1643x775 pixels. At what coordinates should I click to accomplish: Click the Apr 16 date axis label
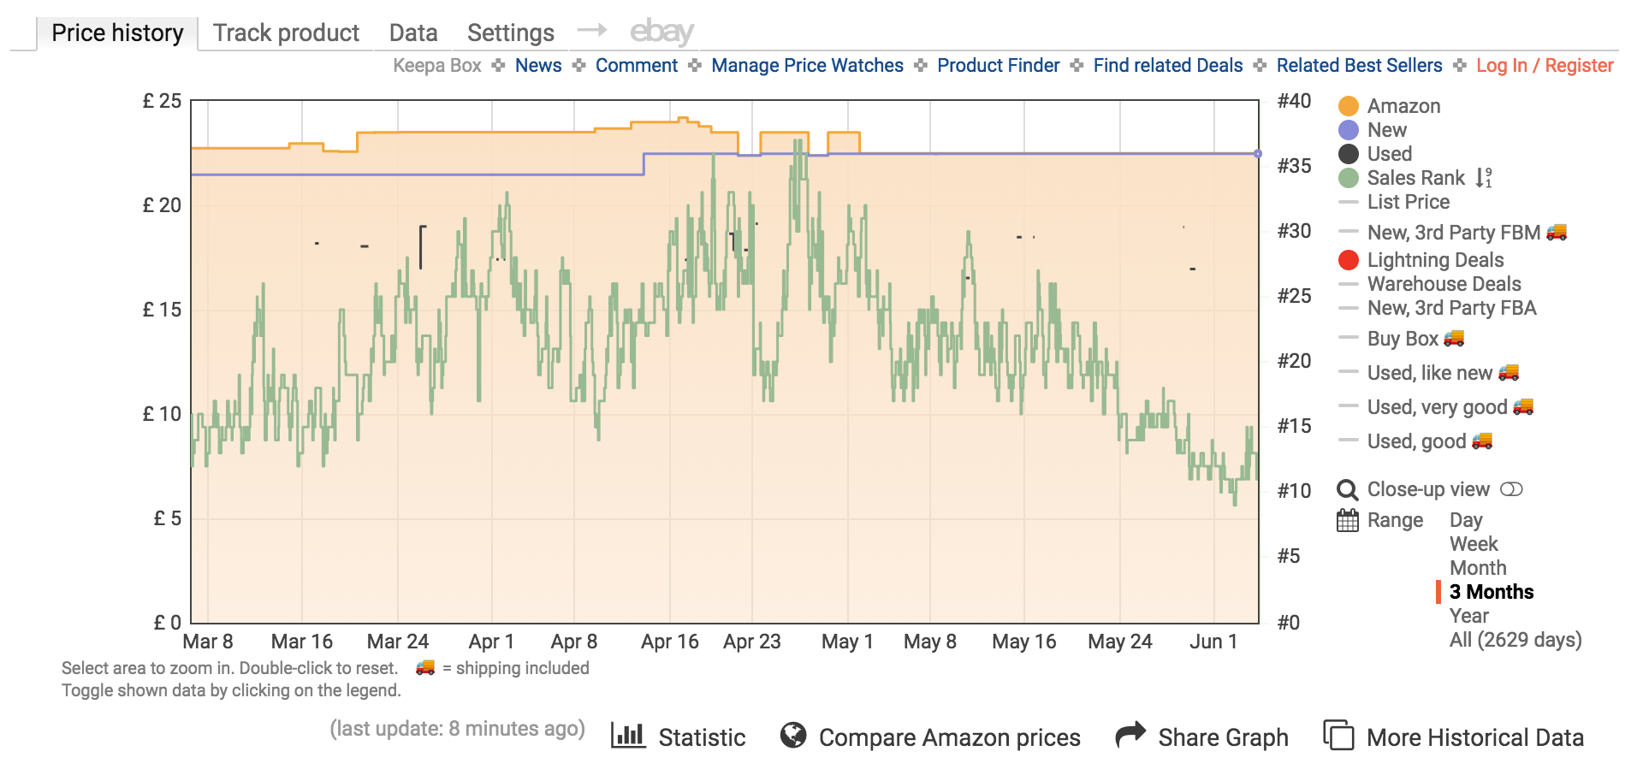[670, 642]
